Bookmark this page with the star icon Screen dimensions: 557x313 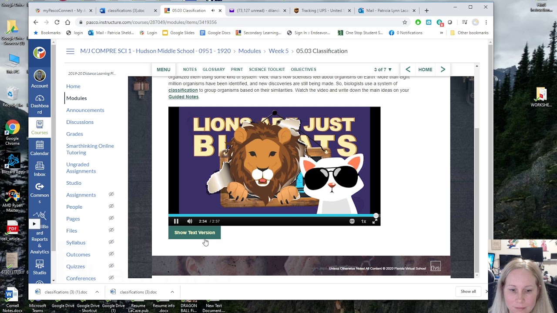tap(405, 22)
